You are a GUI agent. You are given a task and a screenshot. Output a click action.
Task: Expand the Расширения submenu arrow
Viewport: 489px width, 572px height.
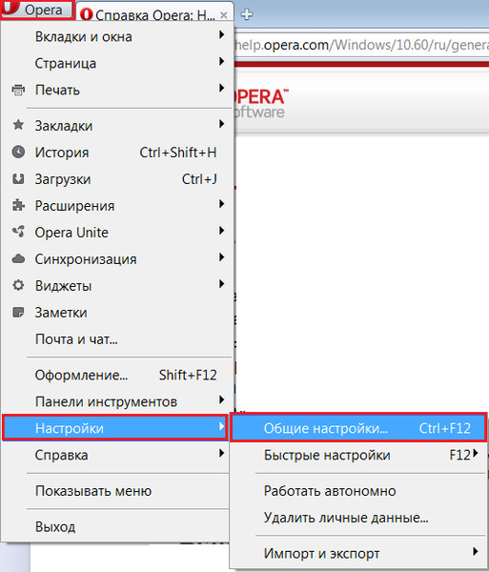221,204
